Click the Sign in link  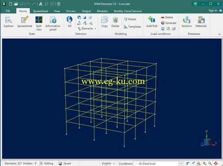pyautogui.click(x=213, y=10)
